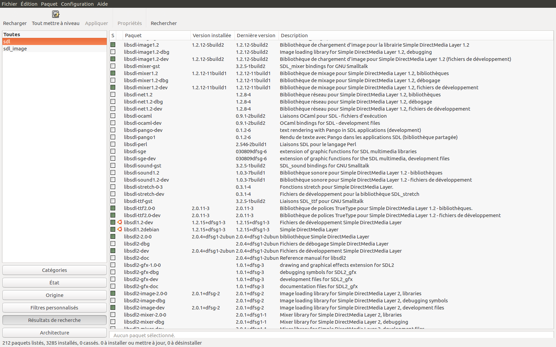The width and height of the screenshot is (556, 347).
Task: Sort by the Paquet column header
Action: pos(157,36)
